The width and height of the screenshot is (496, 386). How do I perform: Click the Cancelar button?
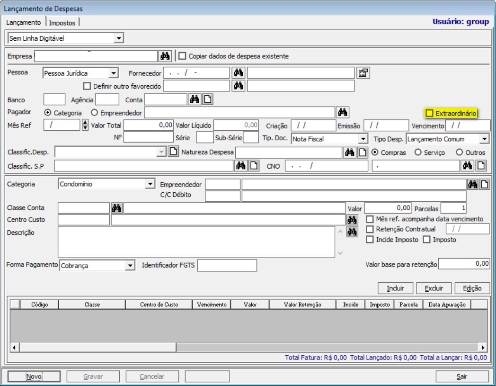pos(152,376)
